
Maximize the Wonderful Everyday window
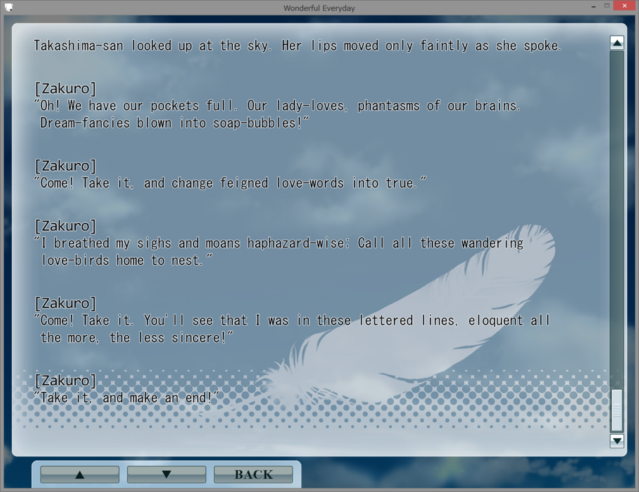[607, 6]
